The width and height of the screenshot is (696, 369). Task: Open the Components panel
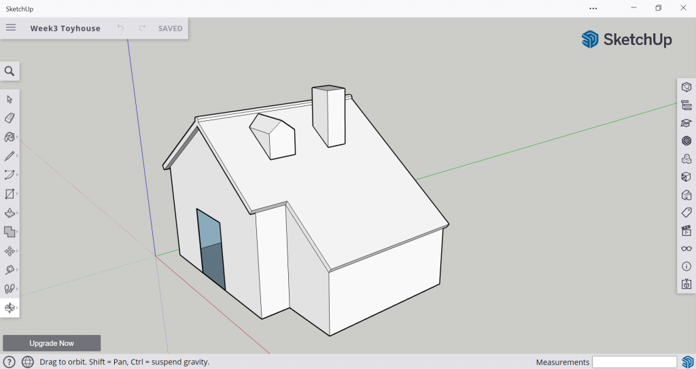pyautogui.click(x=686, y=159)
